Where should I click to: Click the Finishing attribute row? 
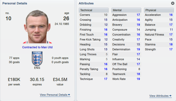pyautogui.click(x=94, y=30)
